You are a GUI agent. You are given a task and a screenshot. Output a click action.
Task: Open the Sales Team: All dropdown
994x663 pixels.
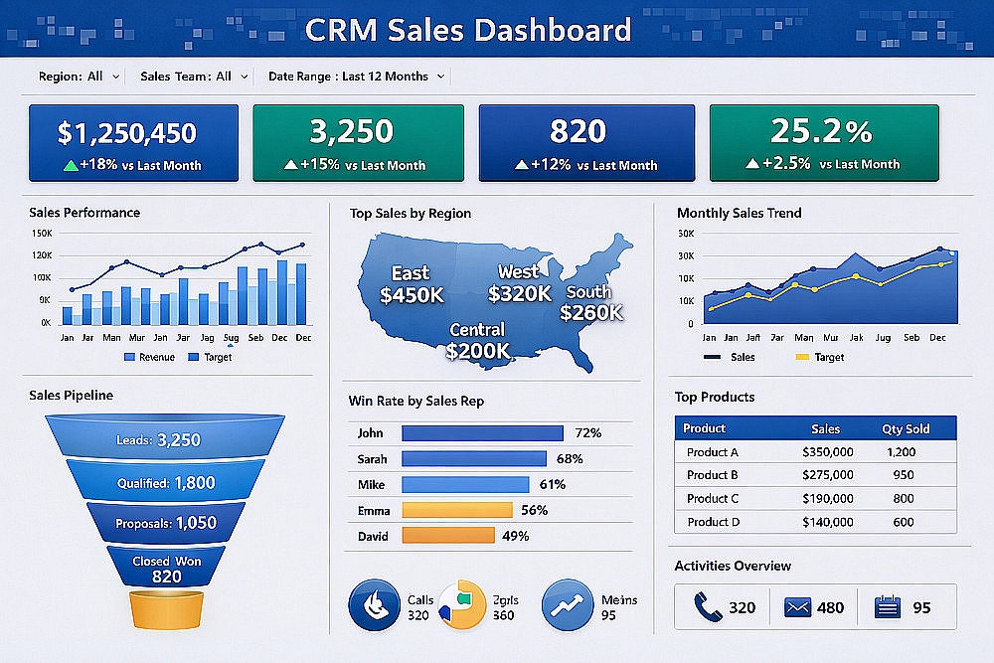[194, 77]
